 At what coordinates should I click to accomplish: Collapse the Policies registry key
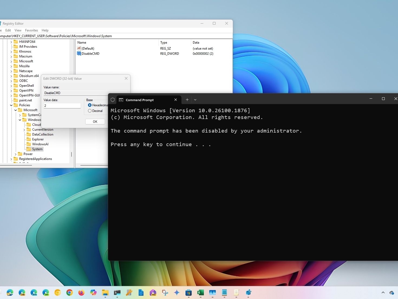tap(11, 105)
